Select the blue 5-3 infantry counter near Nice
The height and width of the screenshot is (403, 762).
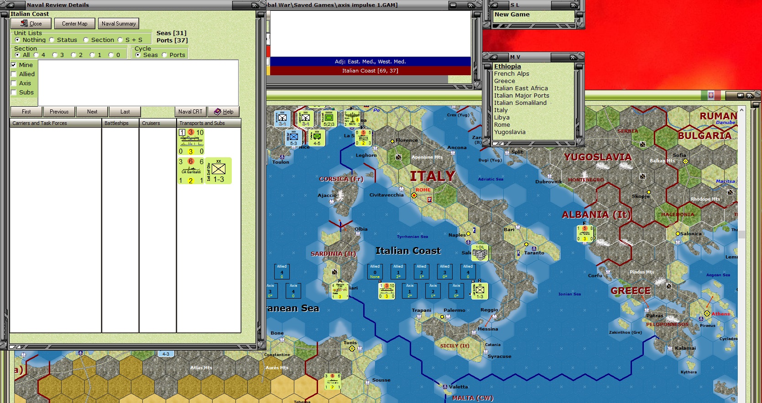click(293, 138)
